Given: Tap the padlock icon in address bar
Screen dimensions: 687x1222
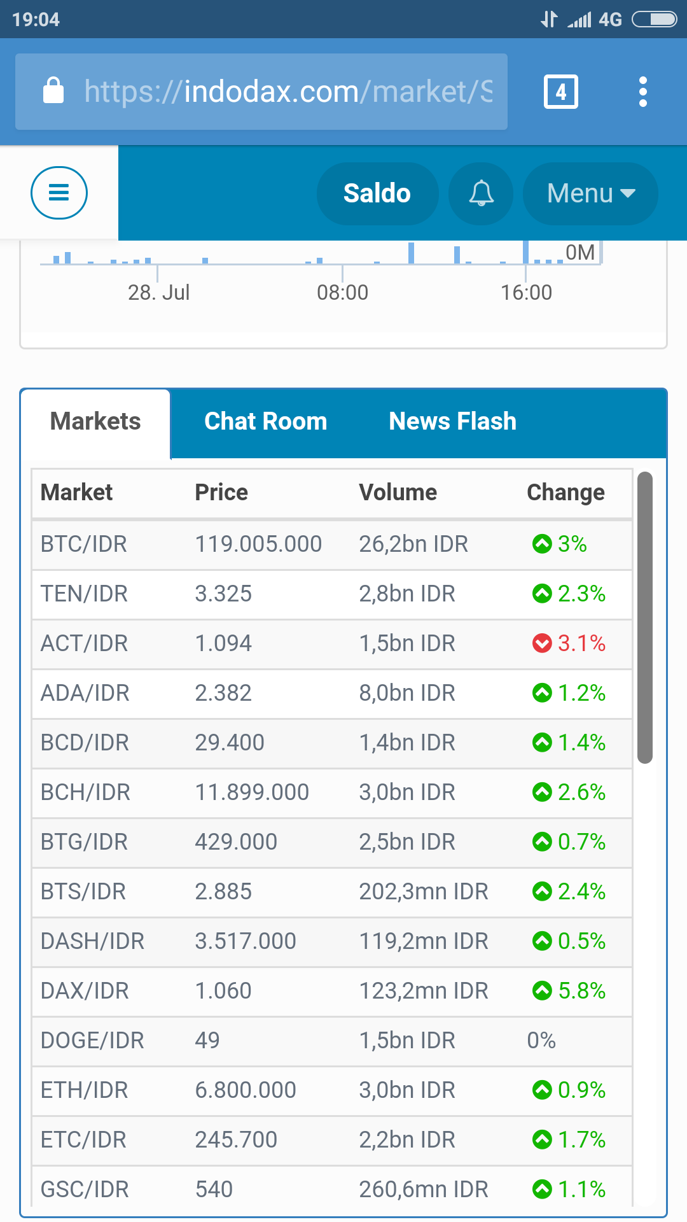Looking at the screenshot, I should tap(53, 91).
